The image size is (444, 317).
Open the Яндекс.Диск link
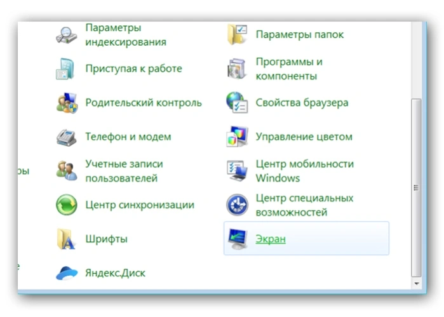115,273
